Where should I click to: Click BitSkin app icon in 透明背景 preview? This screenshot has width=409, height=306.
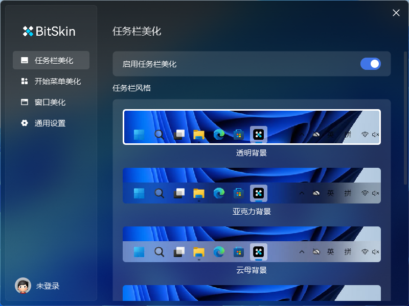pos(259,135)
